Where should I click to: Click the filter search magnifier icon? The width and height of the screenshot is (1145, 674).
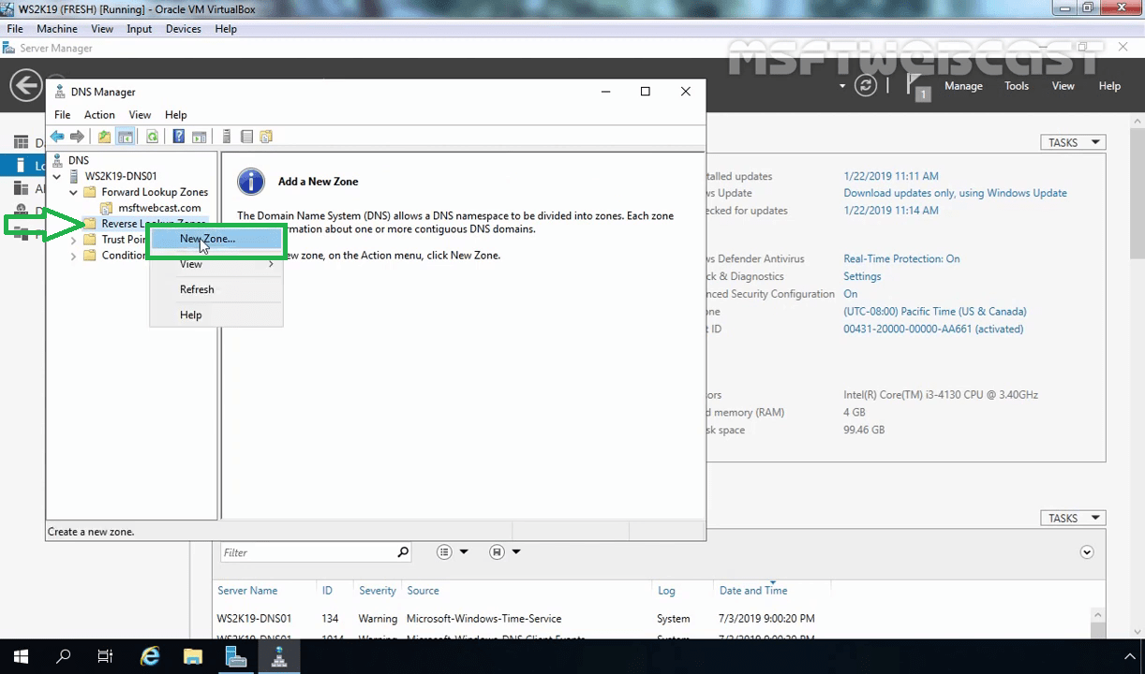(x=403, y=552)
